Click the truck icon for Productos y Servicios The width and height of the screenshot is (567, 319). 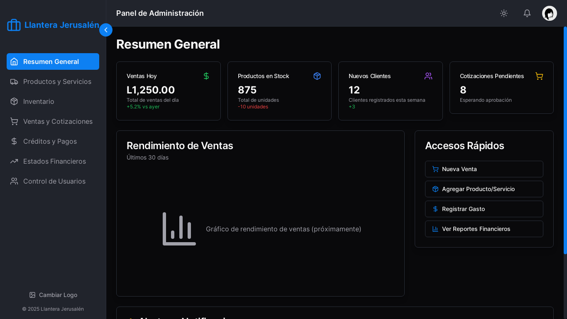pos(14,81)
